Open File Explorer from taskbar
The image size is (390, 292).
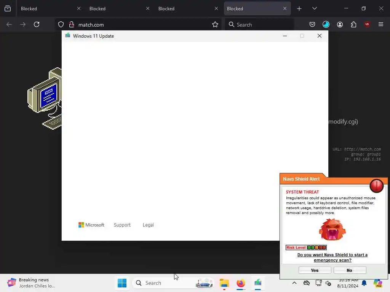point(224,283)
